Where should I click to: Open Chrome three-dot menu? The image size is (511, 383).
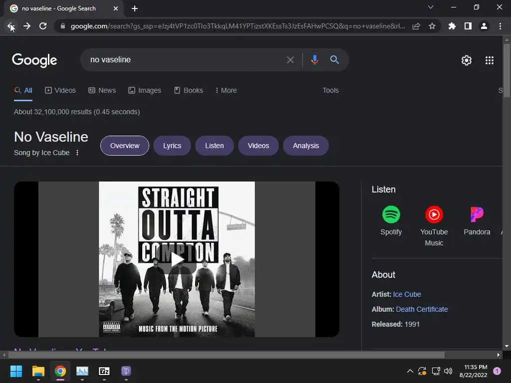[x=500, y=26]
